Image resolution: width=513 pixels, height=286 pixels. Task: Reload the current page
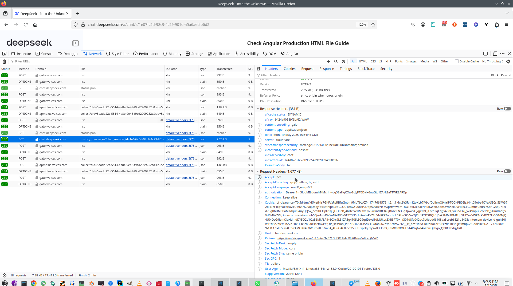(x=26, y=25)
